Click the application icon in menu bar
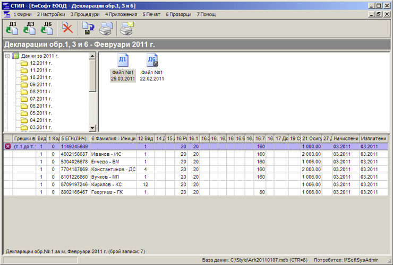This screenshot has width=393, height=265. tap(7, 14)
